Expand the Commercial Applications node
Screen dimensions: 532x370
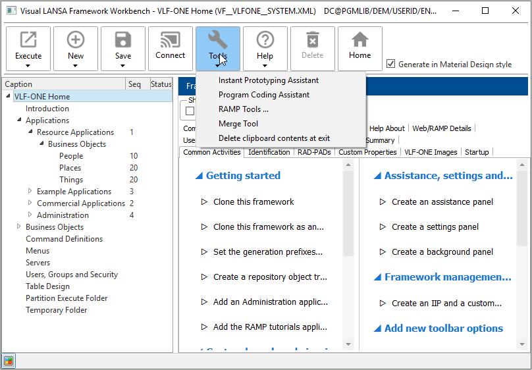(30, 203)
